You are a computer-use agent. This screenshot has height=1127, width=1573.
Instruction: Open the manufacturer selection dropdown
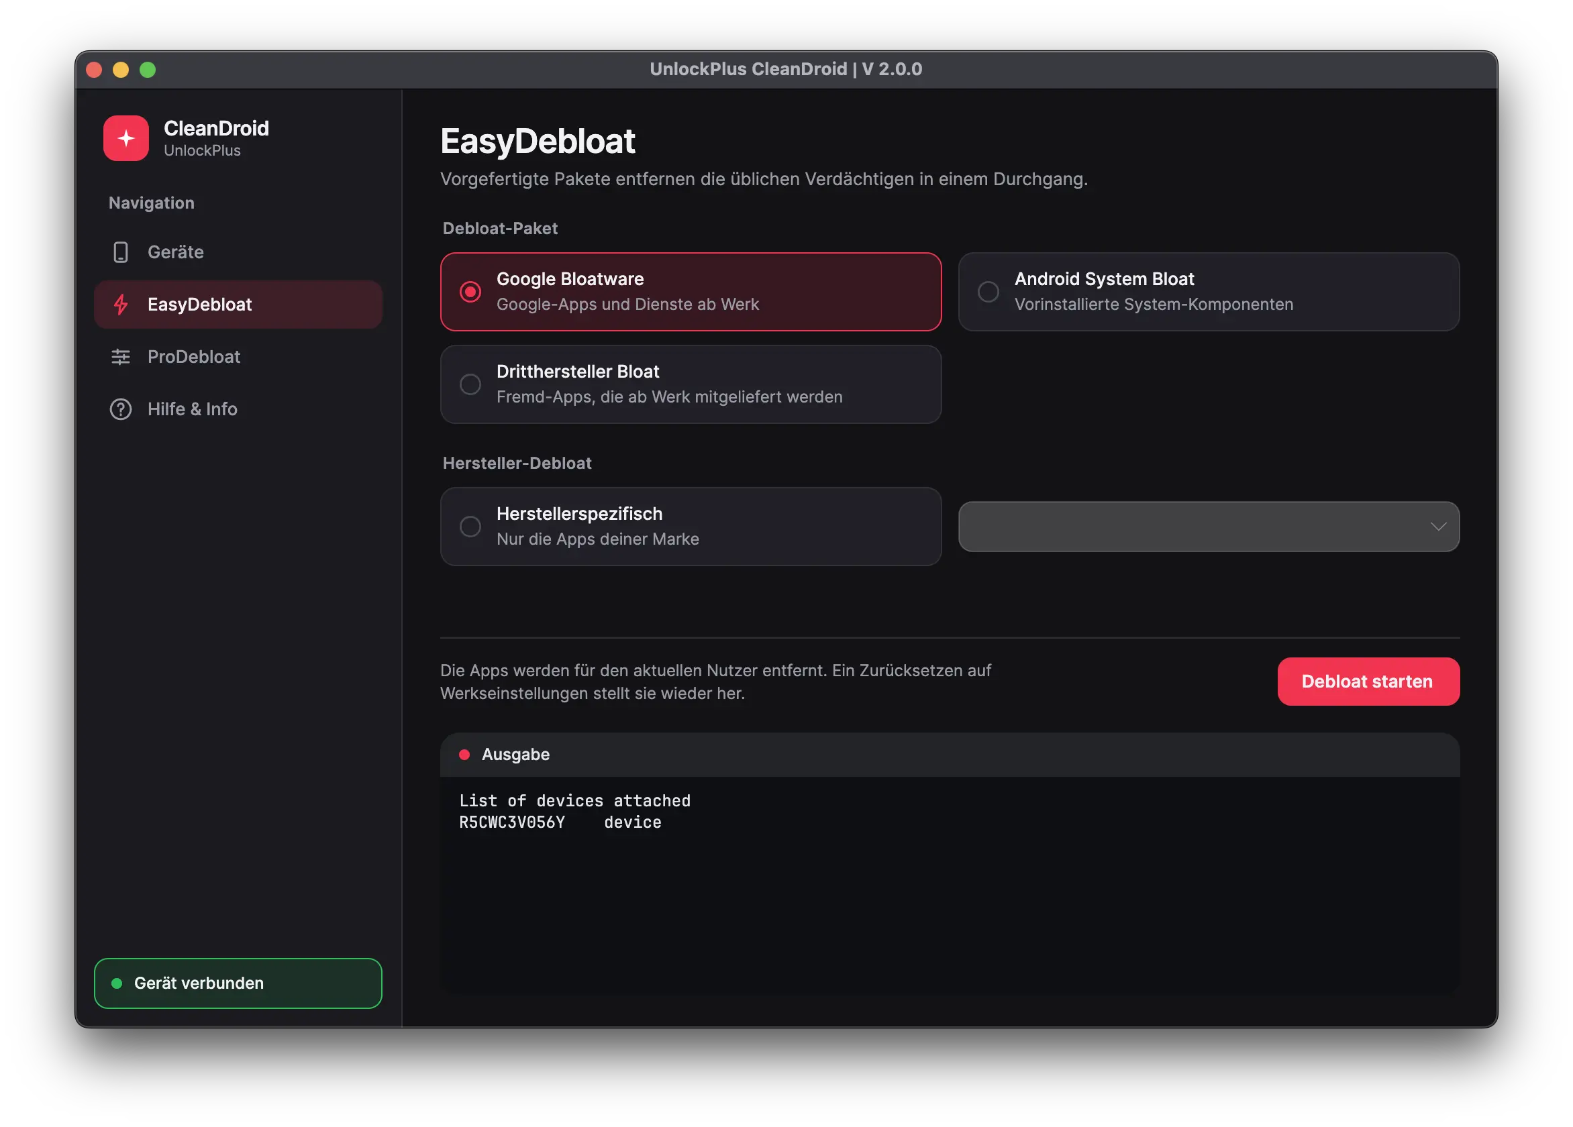click(x=1208, y=526)
